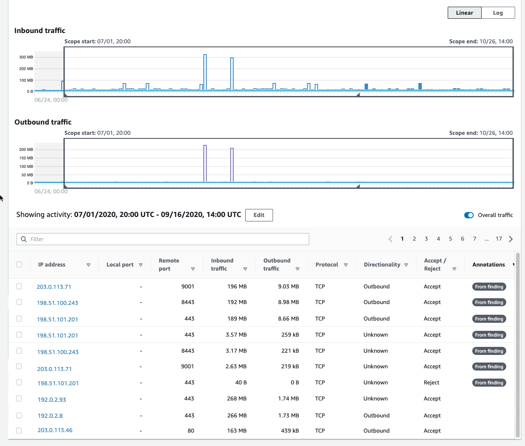This screenshot has width=525, height=446.
Task: Disable the Overall traffic toggle
Action: coord(468,215)
